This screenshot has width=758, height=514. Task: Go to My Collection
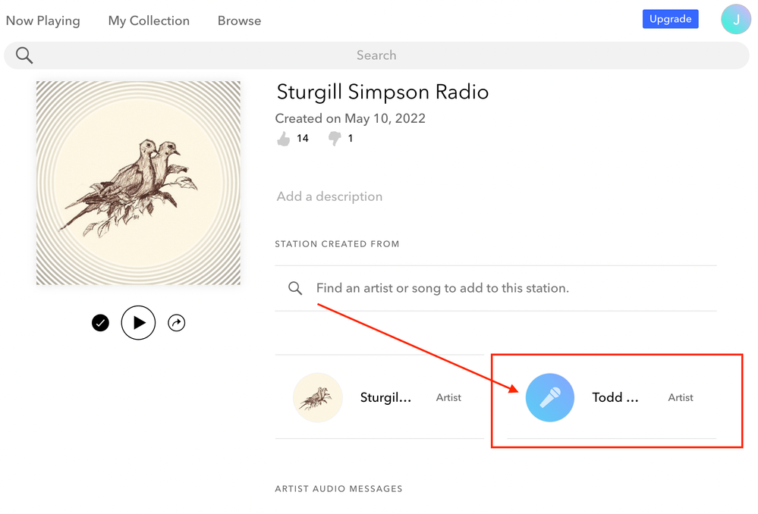[149, 21]
